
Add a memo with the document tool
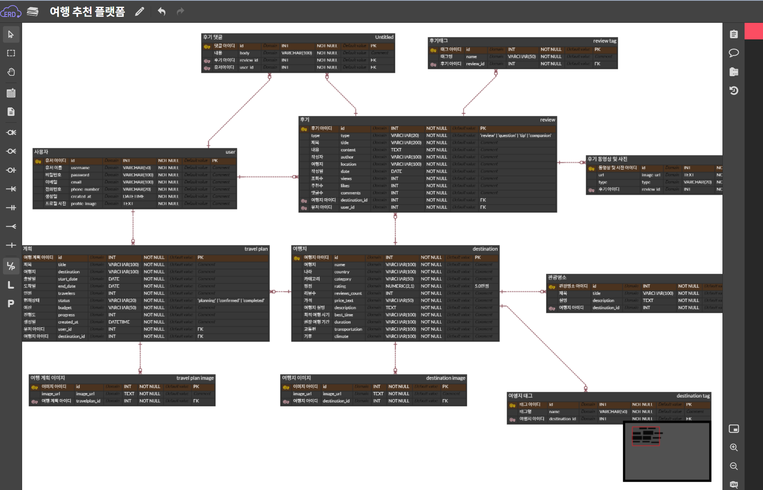(x=11, y=112)
